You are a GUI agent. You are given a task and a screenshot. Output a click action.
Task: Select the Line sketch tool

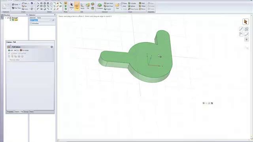[x=38, y=3]
